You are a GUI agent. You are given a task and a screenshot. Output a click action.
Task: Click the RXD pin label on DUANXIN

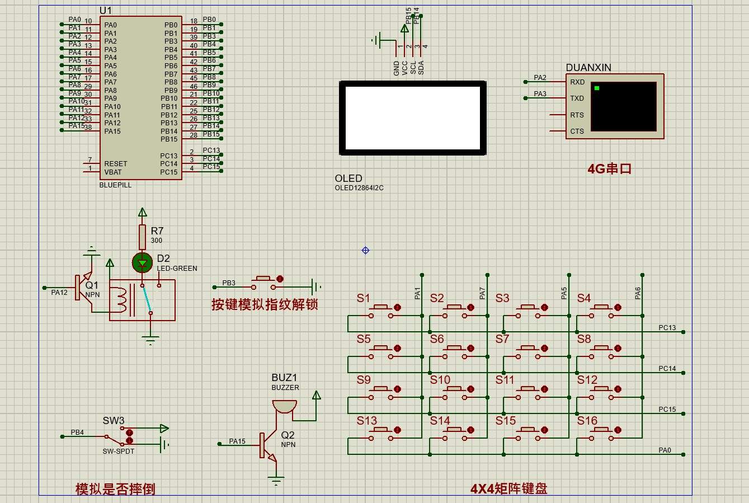pos(577,82)
